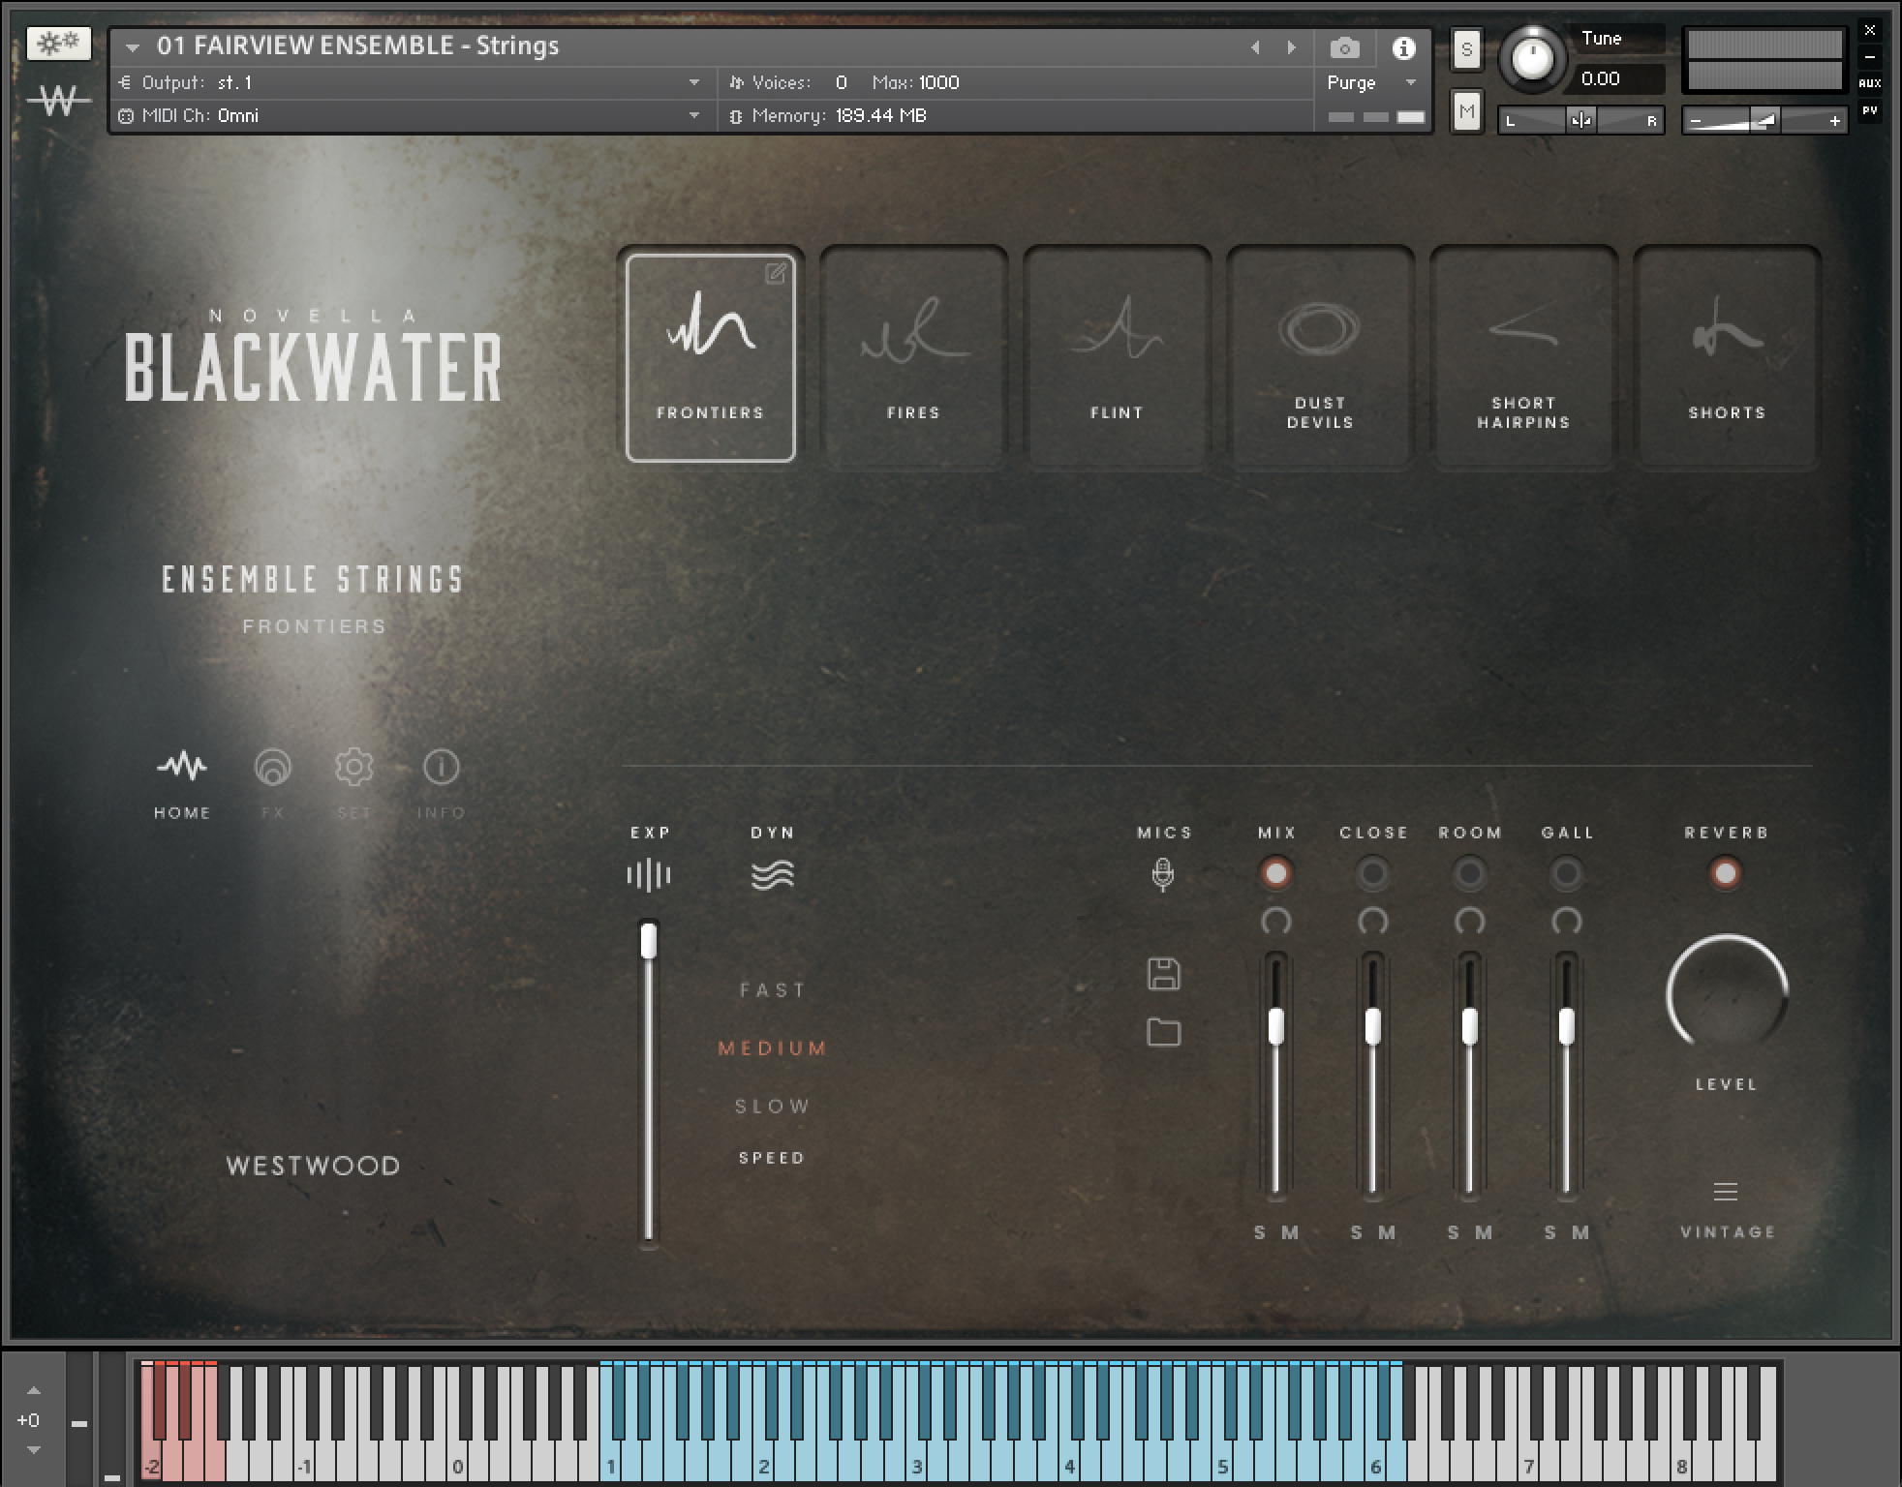The image size is (1902, 1487).
Task: Click the EXP expression slider handle
Action: tap(649, 941)
